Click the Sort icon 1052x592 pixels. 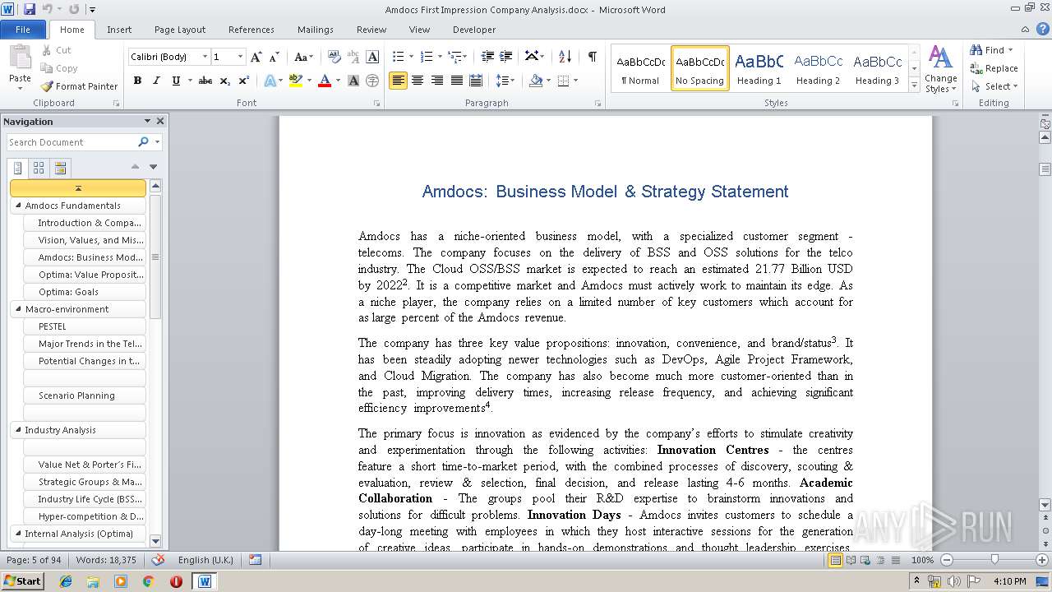565,57
